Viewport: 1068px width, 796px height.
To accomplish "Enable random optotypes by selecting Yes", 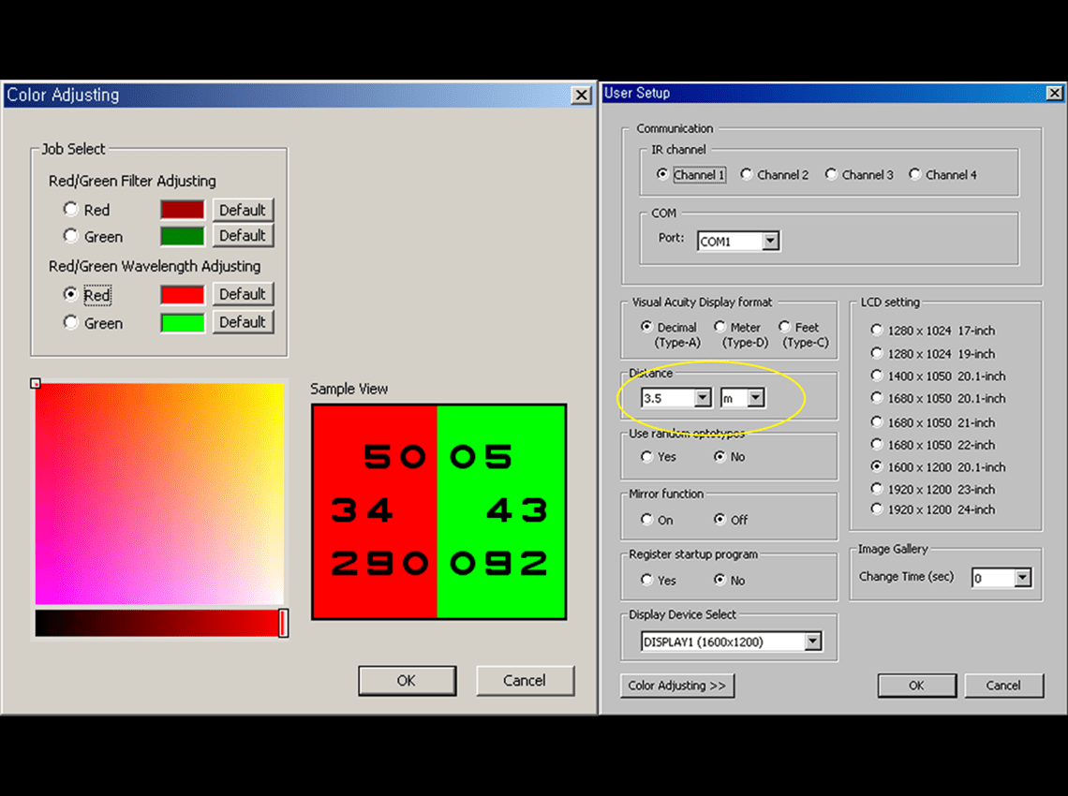I will [646, 456].
